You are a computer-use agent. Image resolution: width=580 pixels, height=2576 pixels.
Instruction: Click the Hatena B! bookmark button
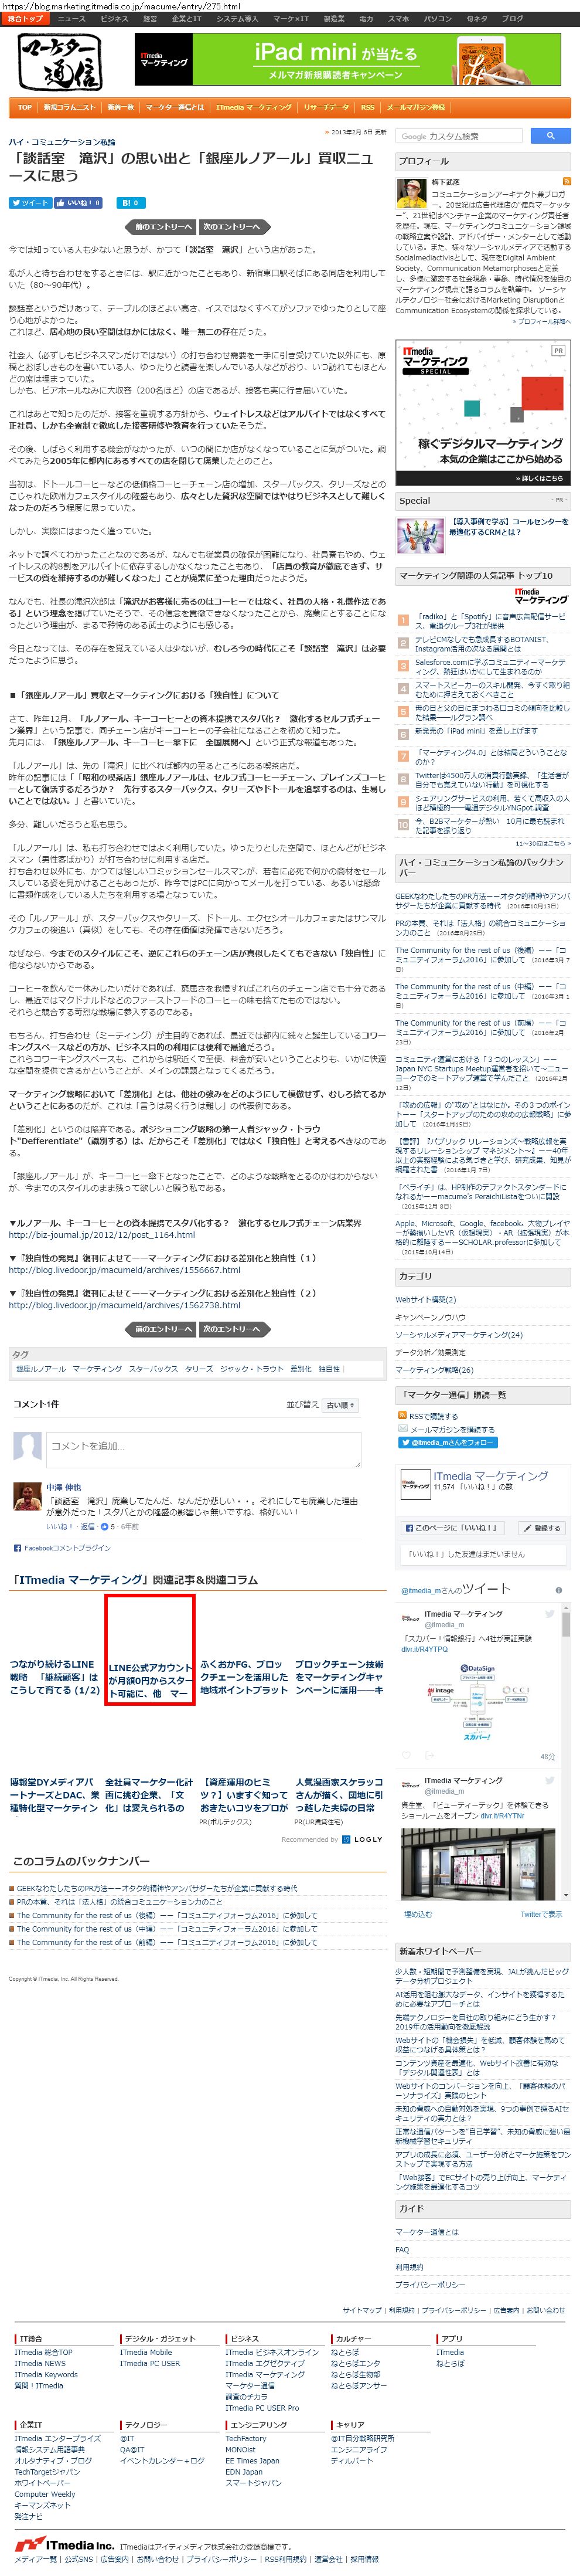131,202
